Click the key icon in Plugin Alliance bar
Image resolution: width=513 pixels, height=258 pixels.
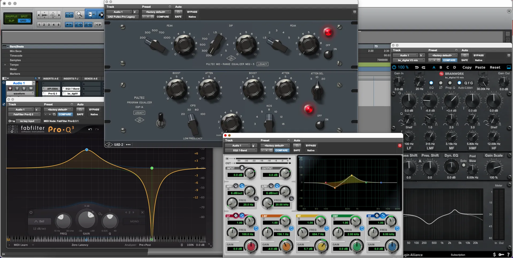click(501, 255)
